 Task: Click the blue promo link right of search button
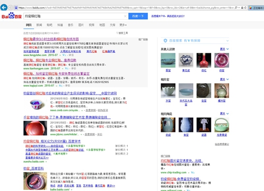(x=168, y=16)
